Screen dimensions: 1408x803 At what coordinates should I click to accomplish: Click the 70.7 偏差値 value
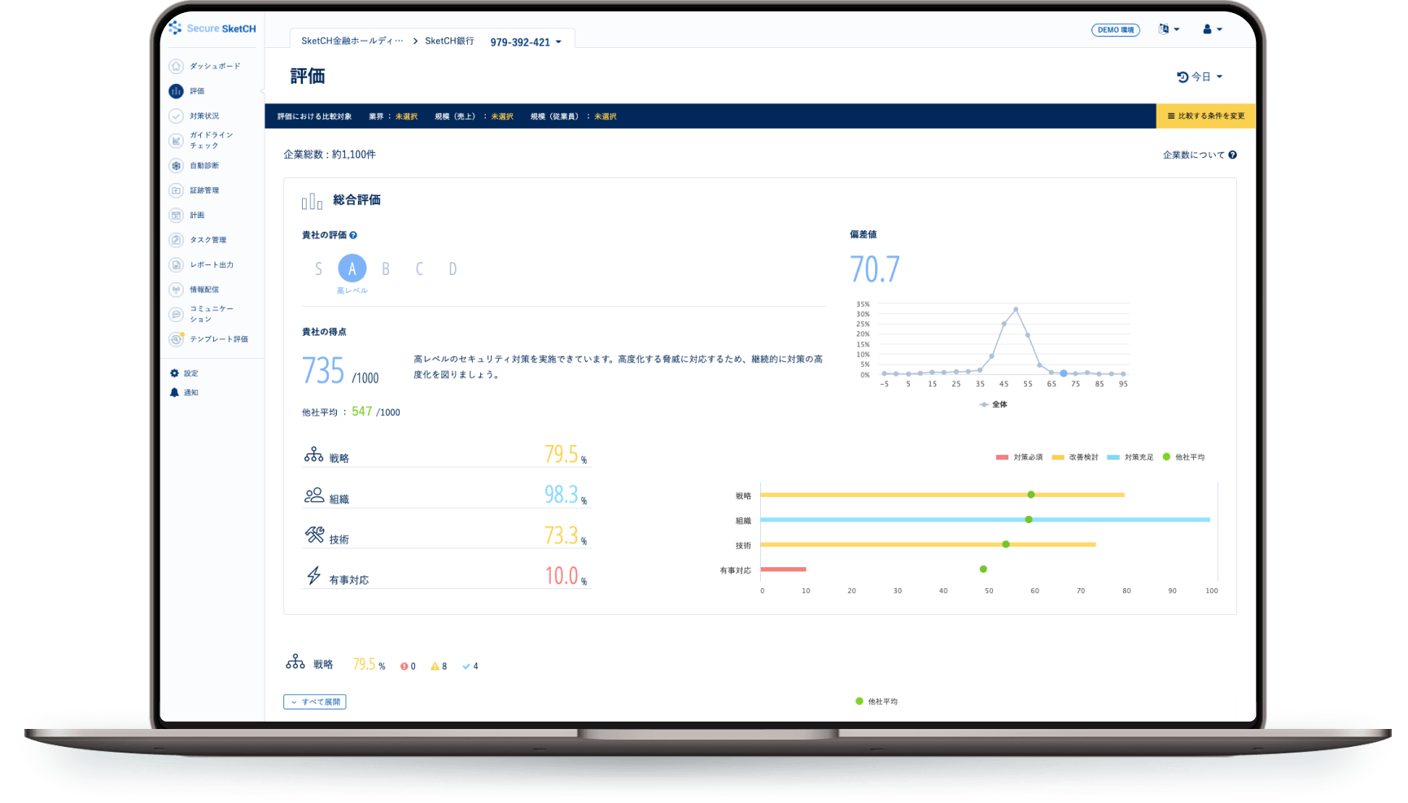[875, 269]
